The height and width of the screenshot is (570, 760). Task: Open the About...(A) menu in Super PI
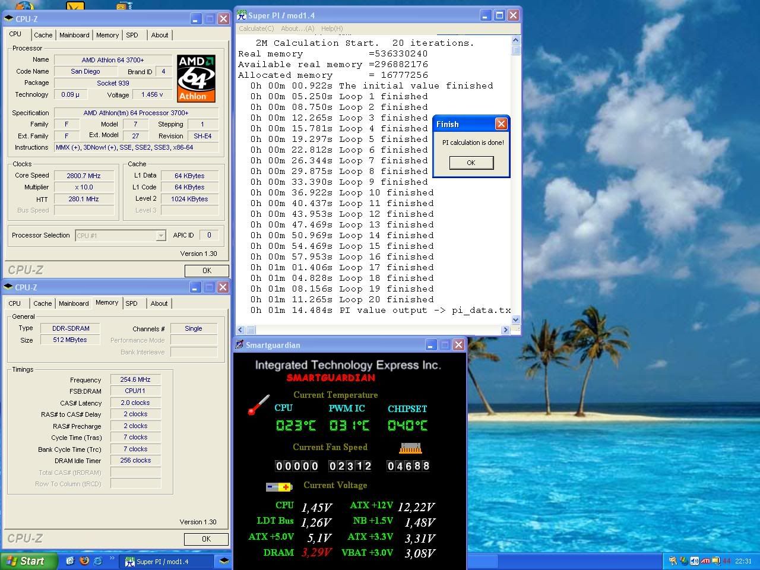pyautogui.click(x=297, y=28)
